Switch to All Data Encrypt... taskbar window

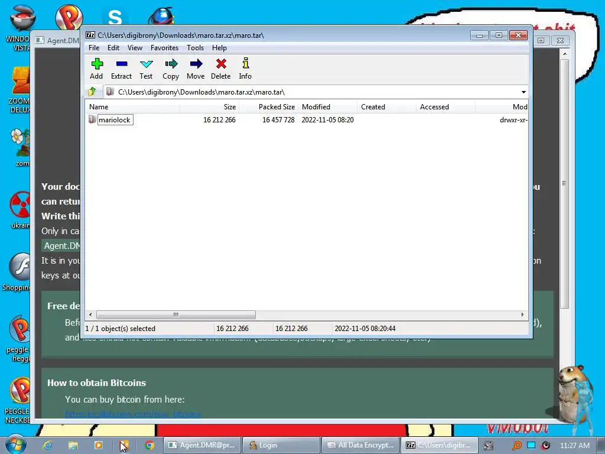[x=361, y=445]
